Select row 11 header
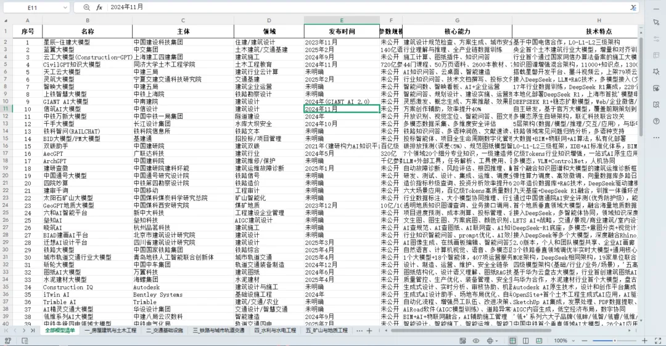The width and height of the screenshot is (666, 346). (x=6, y=109)
